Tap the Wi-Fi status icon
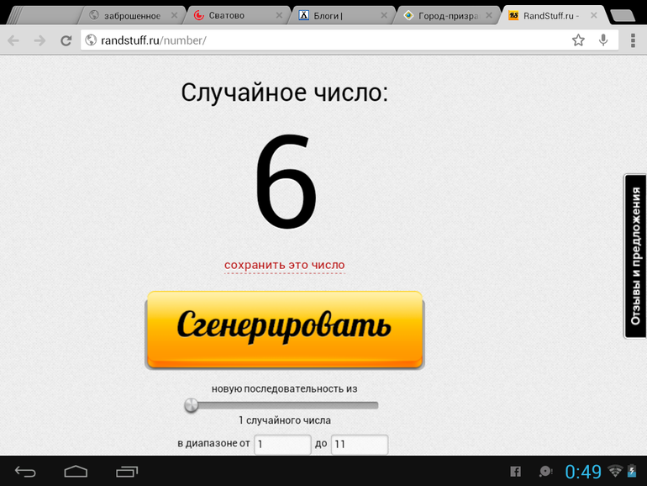 [615, 472]
